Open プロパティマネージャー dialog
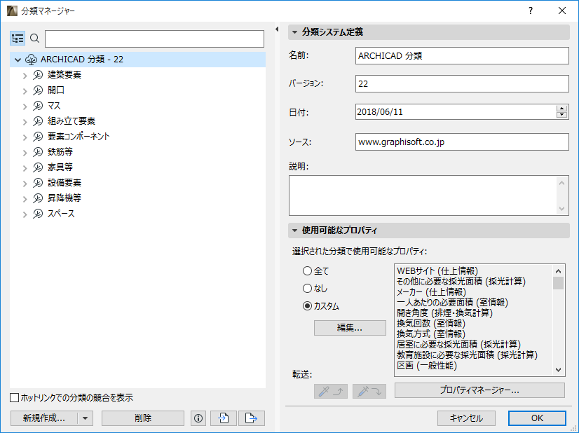Image resolution: width=579 pixels, height=433 pixels. pos(480,390)
